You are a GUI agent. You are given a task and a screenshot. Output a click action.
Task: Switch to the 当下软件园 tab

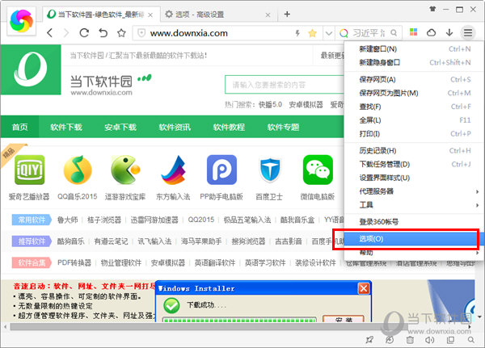pyautogui.click(x=100, y=15)
